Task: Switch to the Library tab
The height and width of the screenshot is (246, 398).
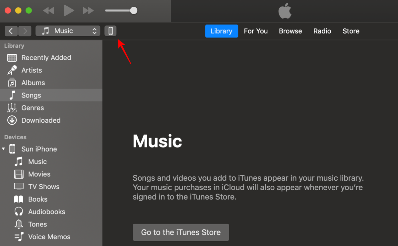Action: pyautogui.click(x=222, y=31)
